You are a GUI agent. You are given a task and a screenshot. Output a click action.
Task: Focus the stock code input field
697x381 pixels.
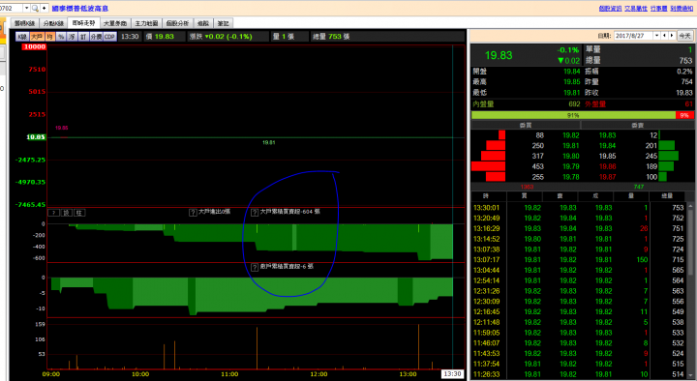11,8
